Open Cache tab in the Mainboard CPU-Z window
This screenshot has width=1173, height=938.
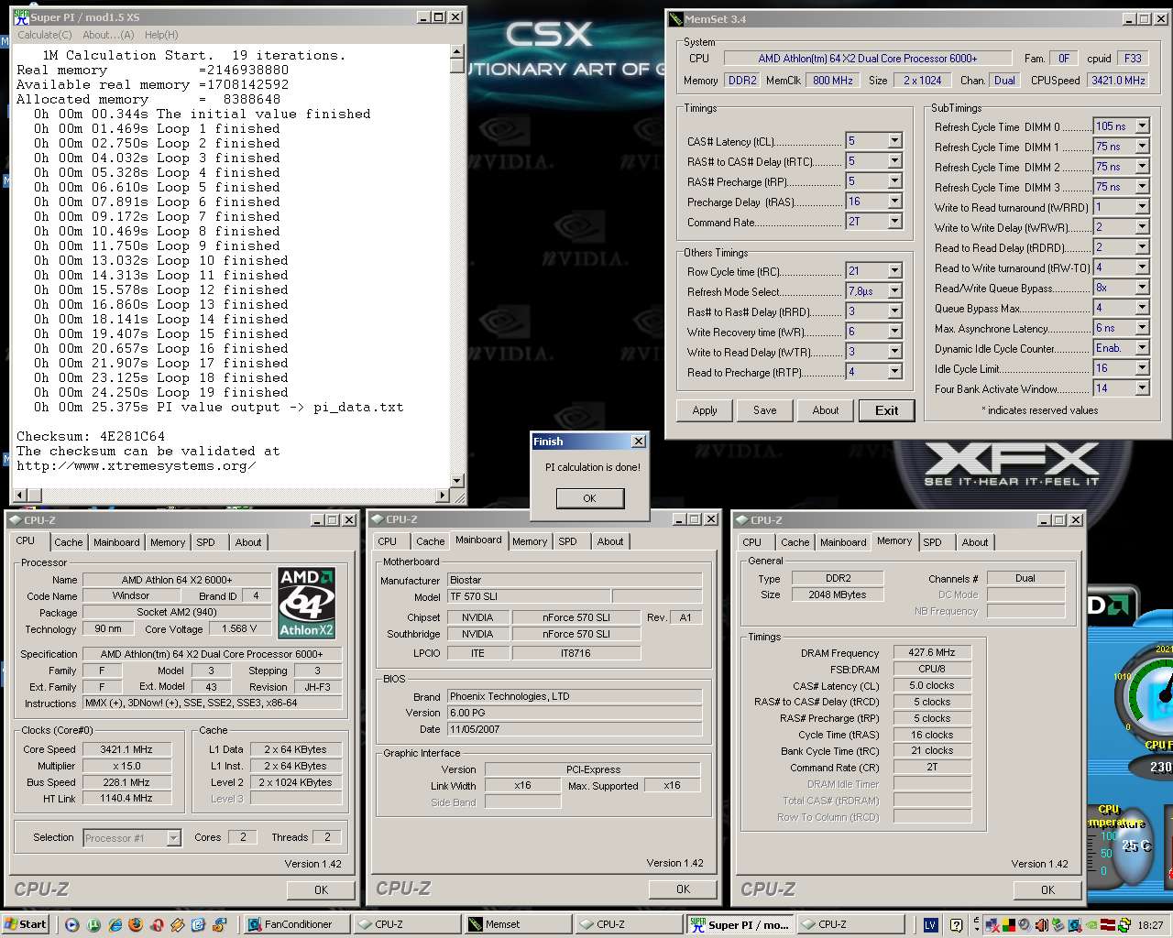tap(430, 541)
